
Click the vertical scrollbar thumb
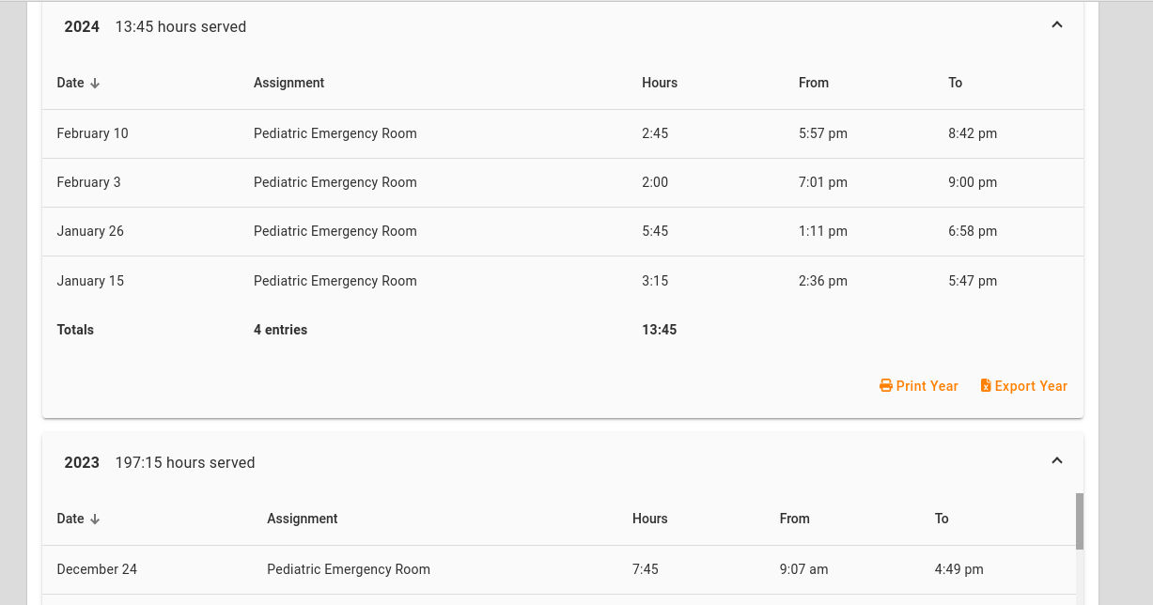(1080, 520)
